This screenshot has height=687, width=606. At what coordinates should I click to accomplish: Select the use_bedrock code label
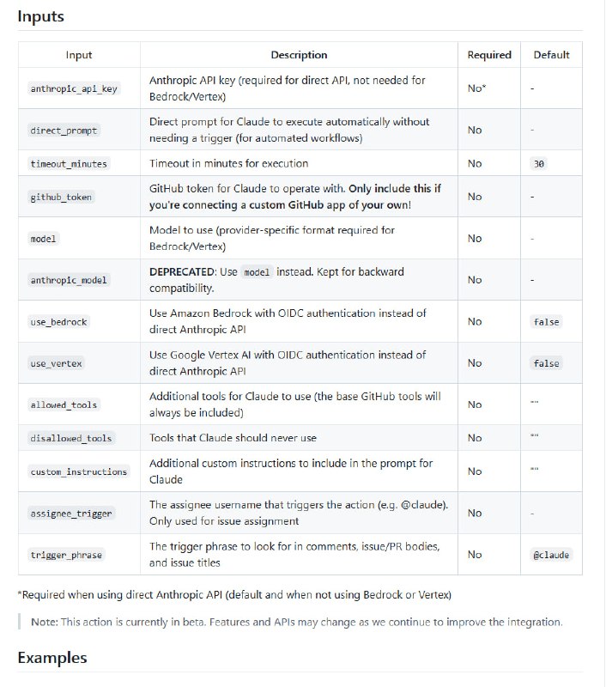coord(58,321)
